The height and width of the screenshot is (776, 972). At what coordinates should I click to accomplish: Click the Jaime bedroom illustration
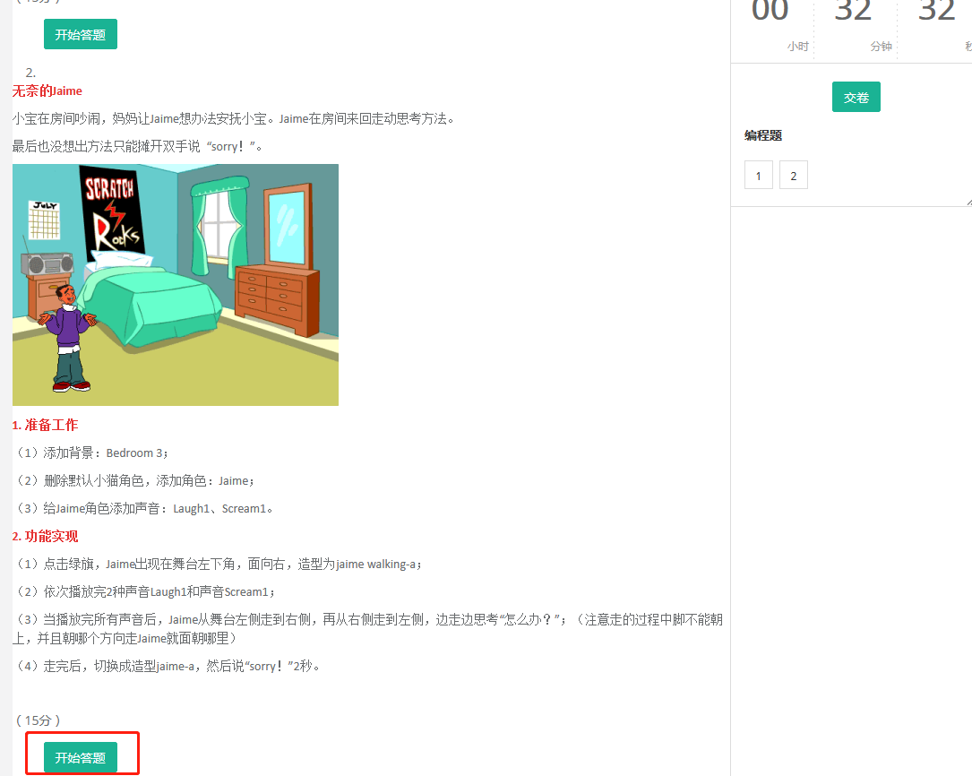point(176,285)
